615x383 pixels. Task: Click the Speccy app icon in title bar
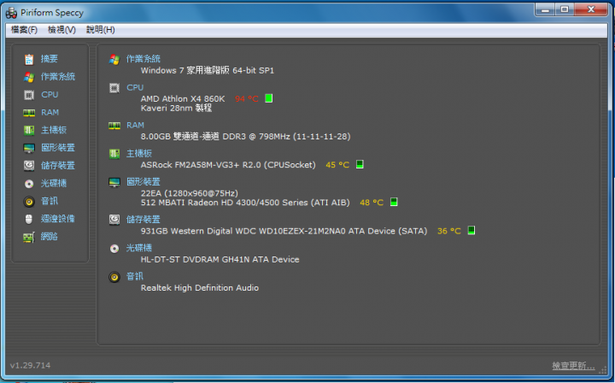point(11,13)
